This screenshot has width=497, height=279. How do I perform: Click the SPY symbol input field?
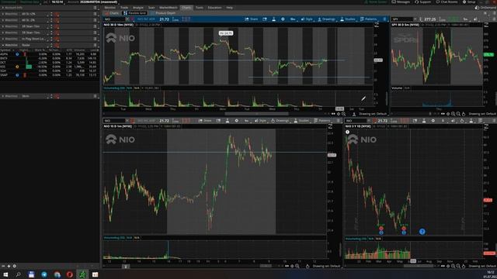(x=402, y=19)
